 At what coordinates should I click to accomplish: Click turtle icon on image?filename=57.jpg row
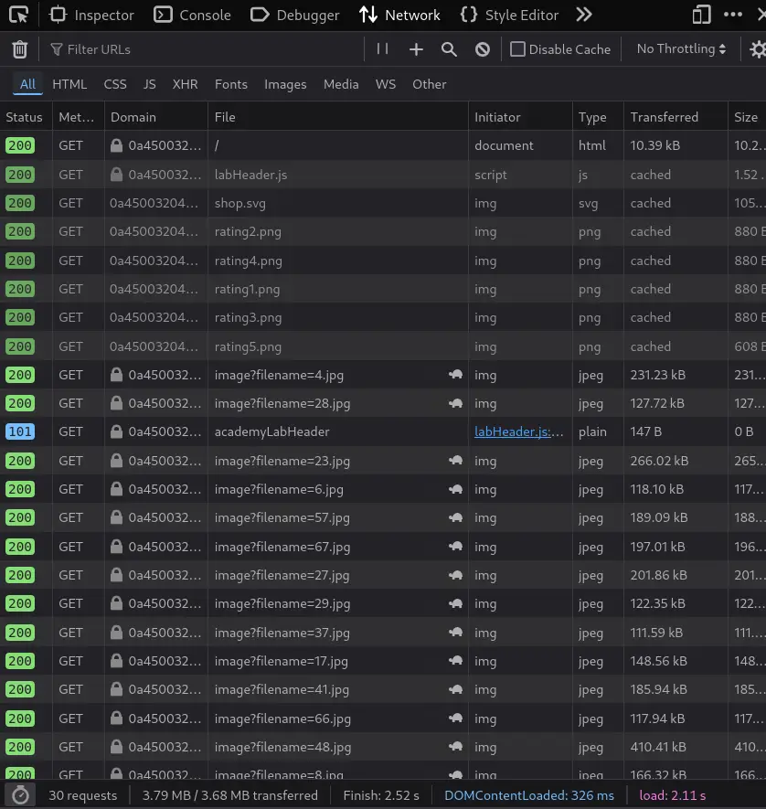[x=455, y=517]
